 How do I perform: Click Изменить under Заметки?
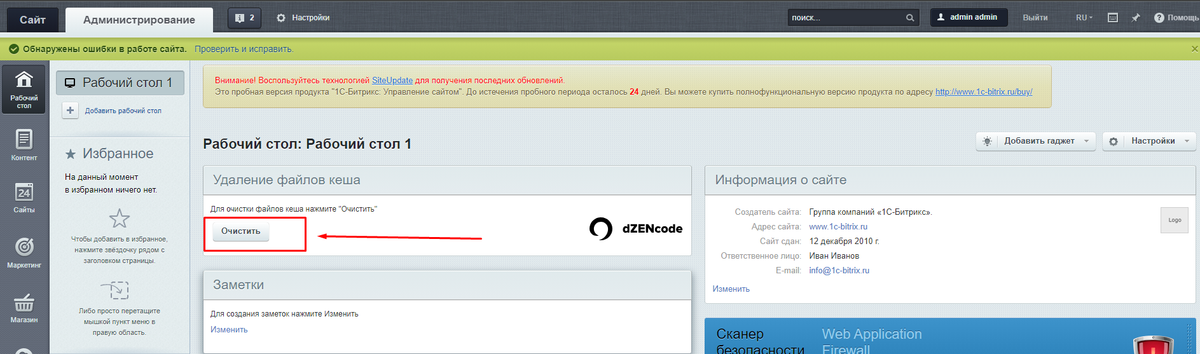point(229,329)
